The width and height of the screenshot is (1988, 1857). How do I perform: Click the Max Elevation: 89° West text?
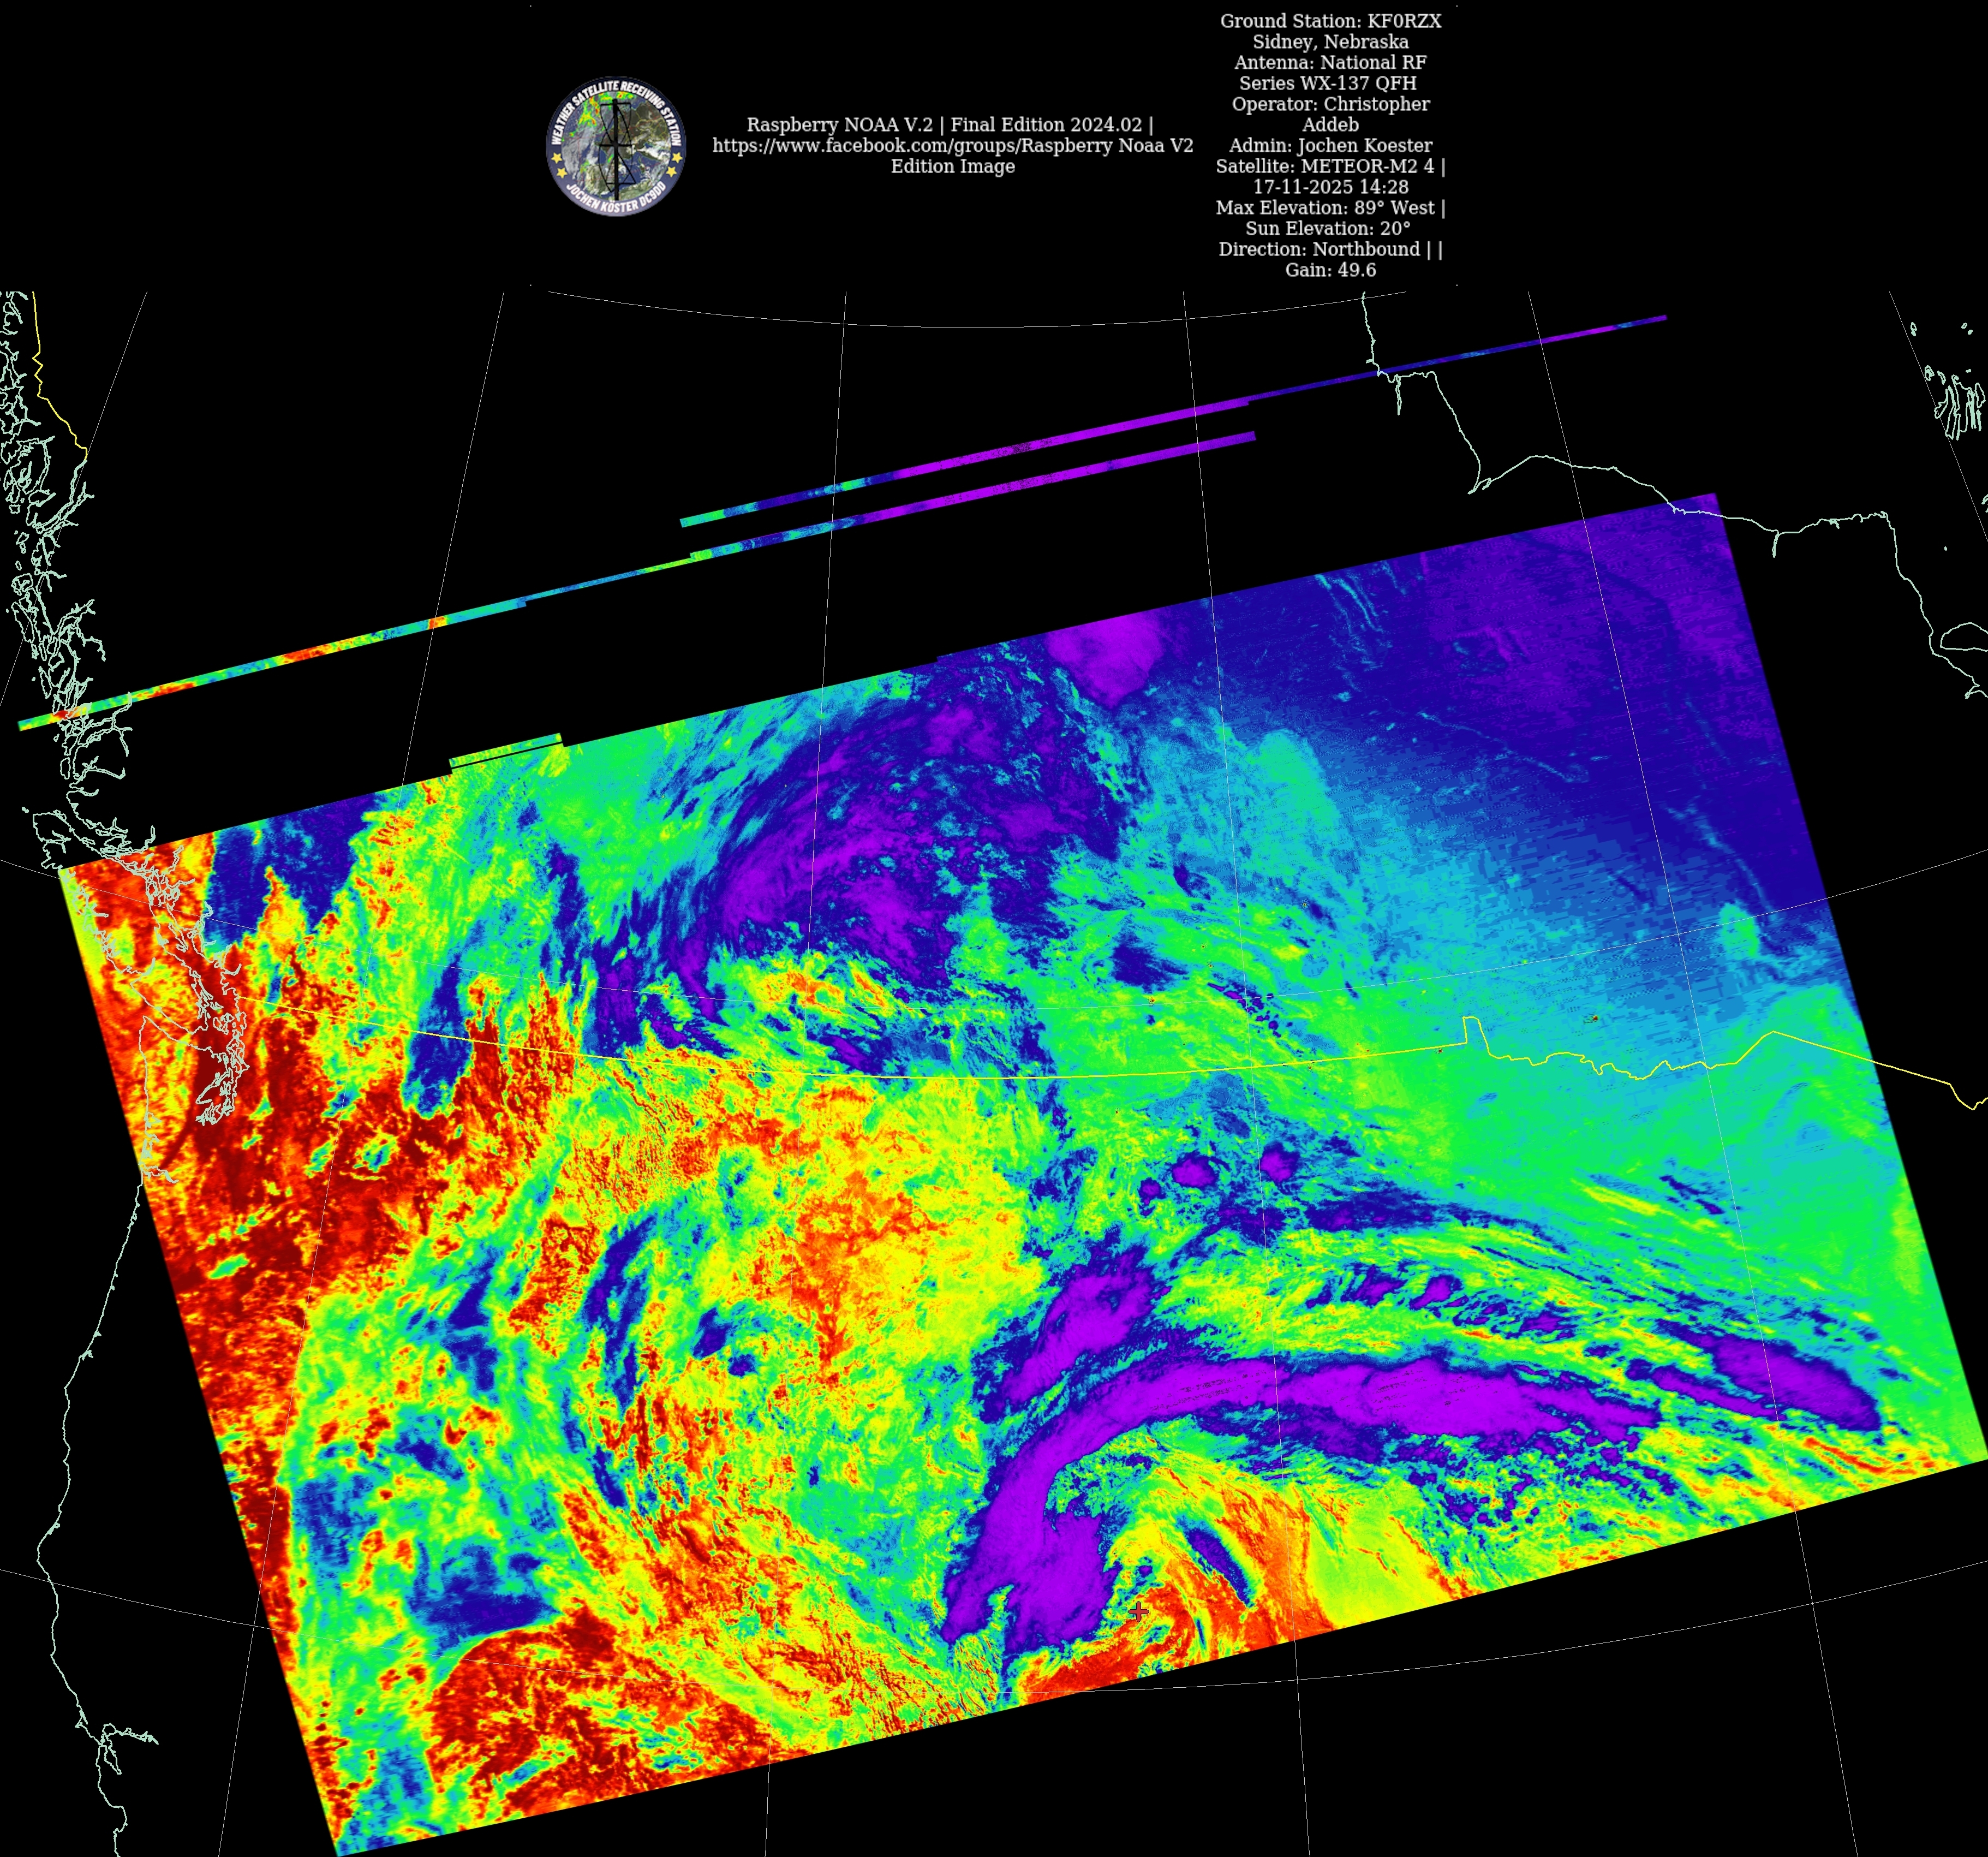point(1330,207)
